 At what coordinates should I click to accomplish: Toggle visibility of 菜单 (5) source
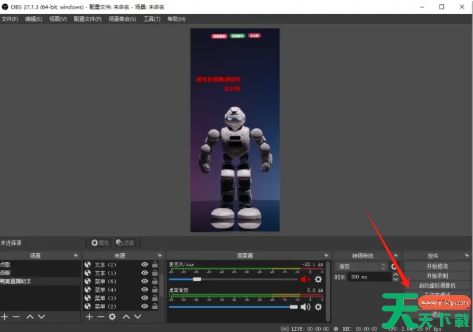coord(144,281)
